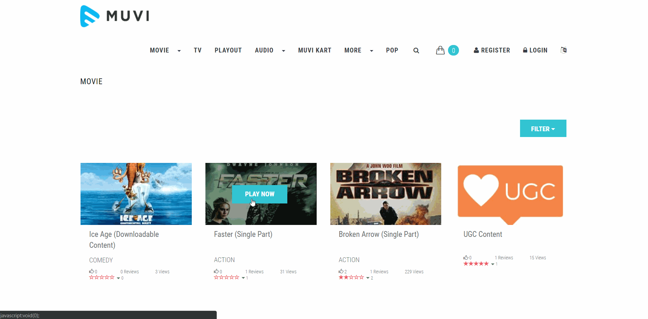
Task: Like Faster with thumbs-up icon
Action: click(x=216, y=271)
